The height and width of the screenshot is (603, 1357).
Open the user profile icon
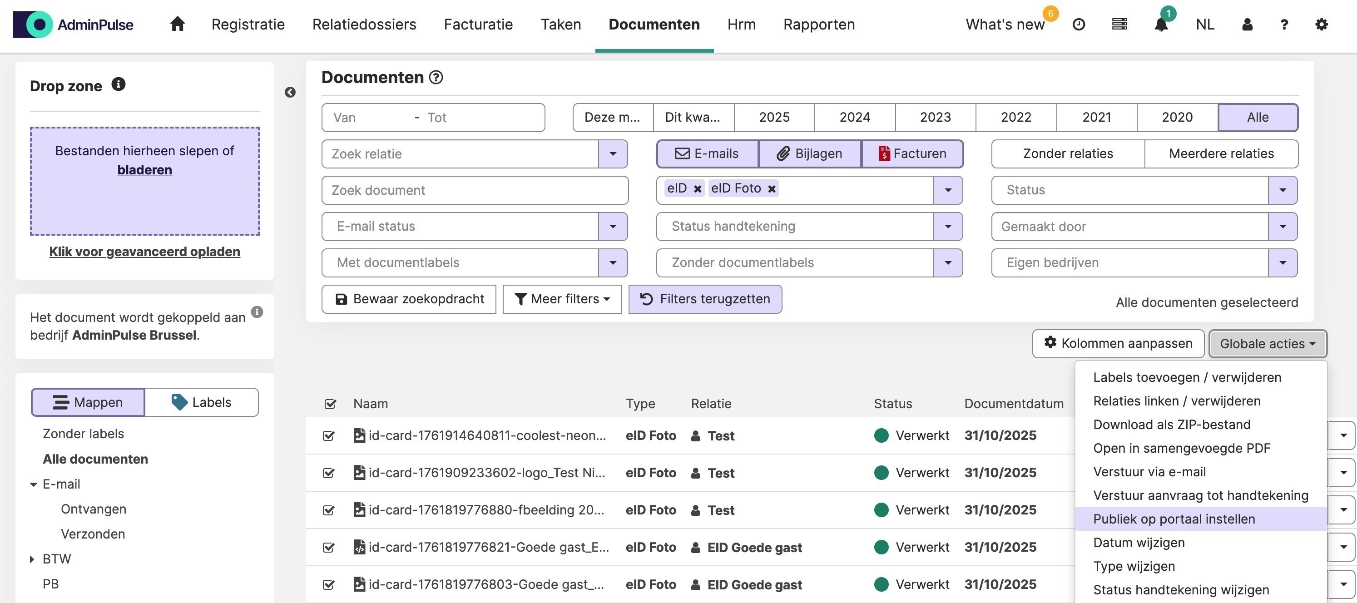click(1247, 25)
